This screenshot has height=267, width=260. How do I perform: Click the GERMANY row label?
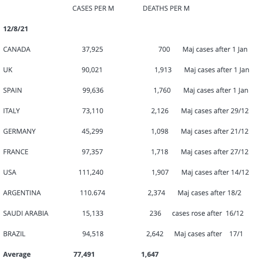tap(19, 131)
